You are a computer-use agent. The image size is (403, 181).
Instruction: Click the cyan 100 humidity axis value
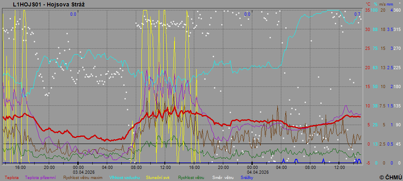point(374,10)
